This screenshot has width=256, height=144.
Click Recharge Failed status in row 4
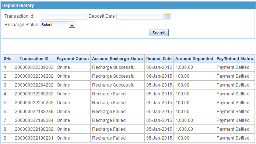tap(109, 94)
